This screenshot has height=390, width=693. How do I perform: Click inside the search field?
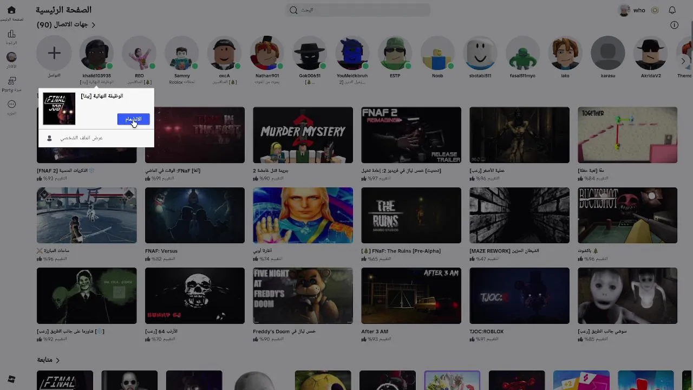pos(358,10)
